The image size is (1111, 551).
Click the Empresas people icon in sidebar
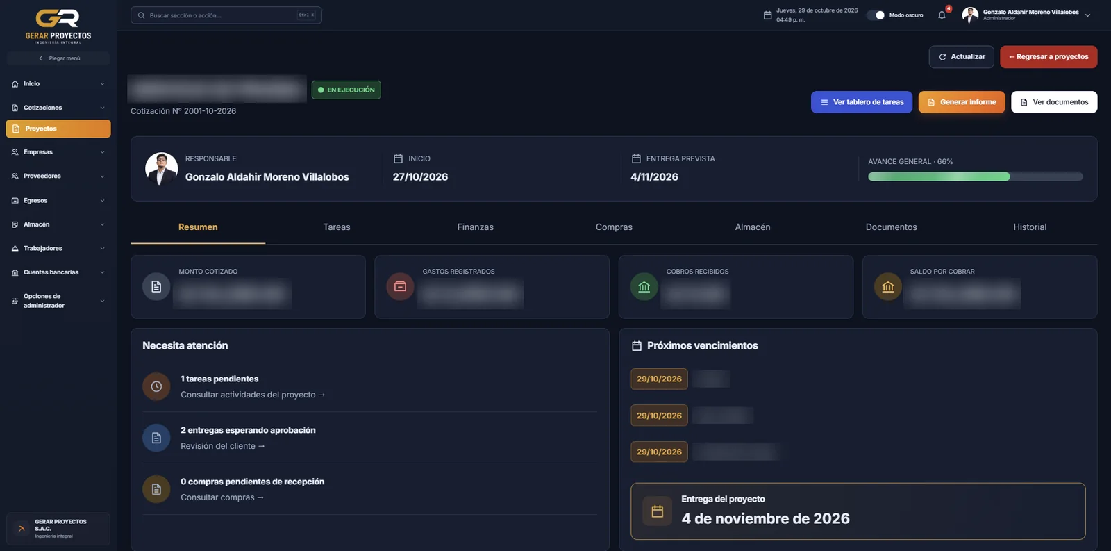pyautogui.click(x=15, y=152)
